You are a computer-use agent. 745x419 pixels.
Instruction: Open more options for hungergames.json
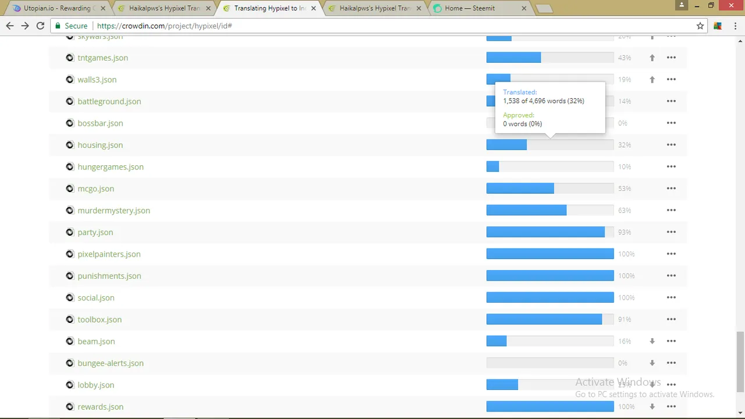[x=671, y=167]
